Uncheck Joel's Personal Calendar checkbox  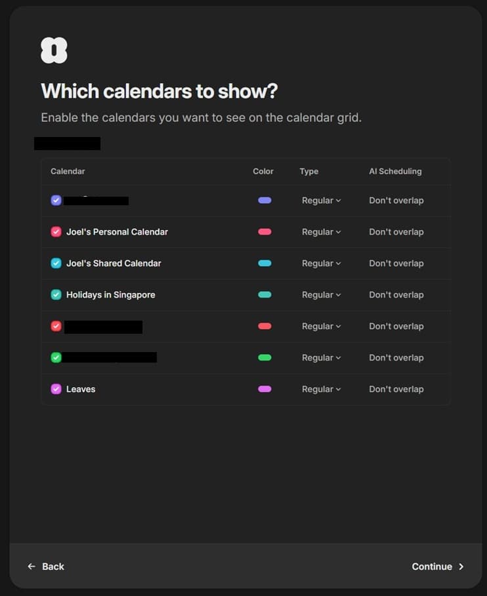click(x=56, y=232)
